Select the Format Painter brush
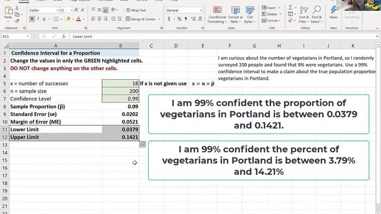 coord(17,21)
